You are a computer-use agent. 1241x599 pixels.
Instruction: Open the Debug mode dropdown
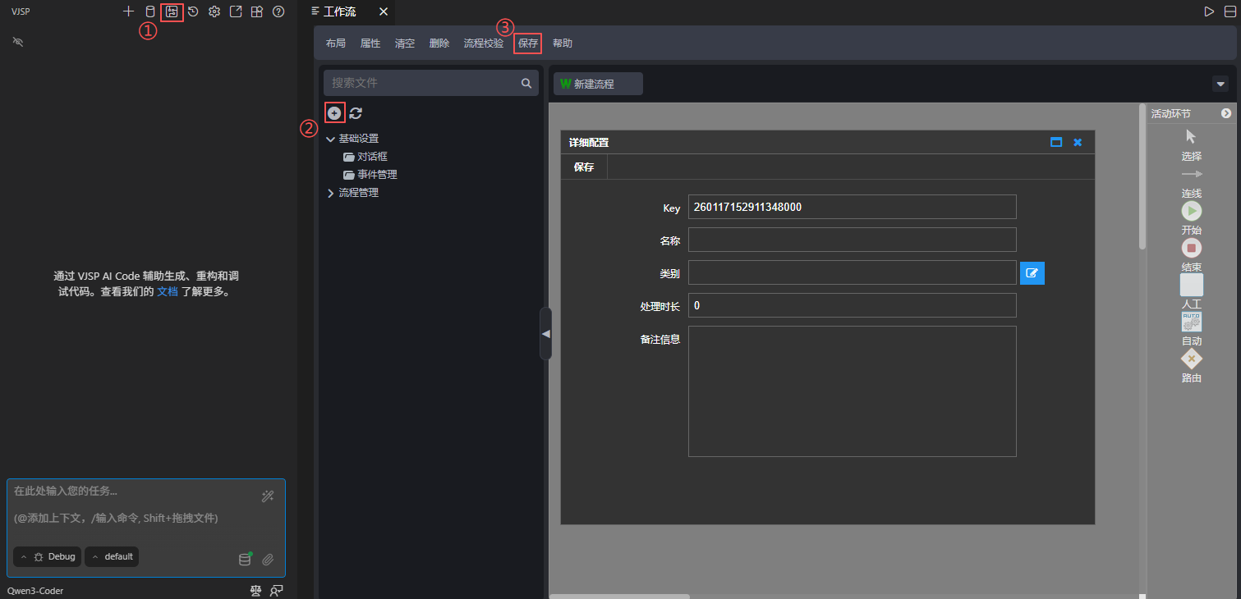(48, 556)
